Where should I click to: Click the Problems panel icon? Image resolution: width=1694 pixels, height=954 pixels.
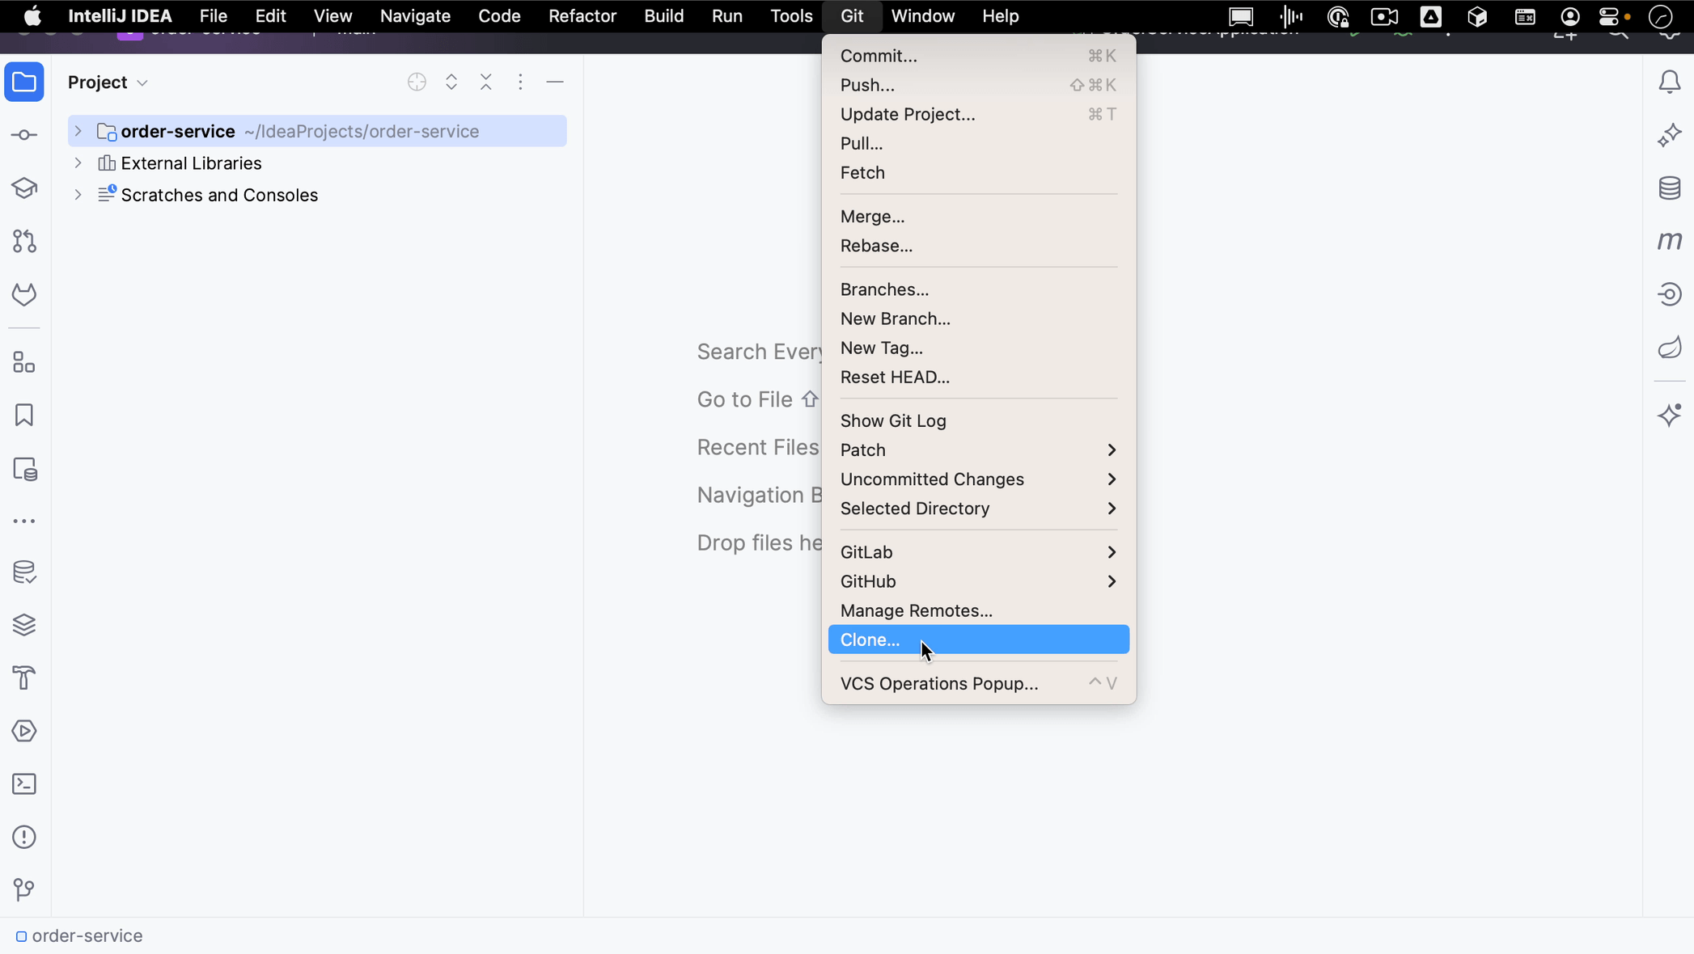tap(26, 838)
